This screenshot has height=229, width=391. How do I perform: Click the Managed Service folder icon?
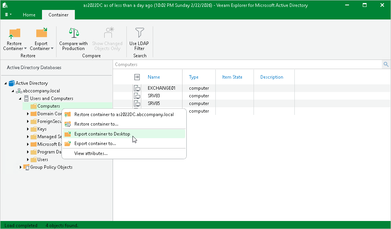point(34,137)
